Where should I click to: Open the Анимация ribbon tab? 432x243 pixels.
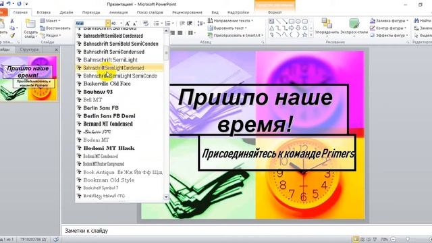[x=119, y=12]
